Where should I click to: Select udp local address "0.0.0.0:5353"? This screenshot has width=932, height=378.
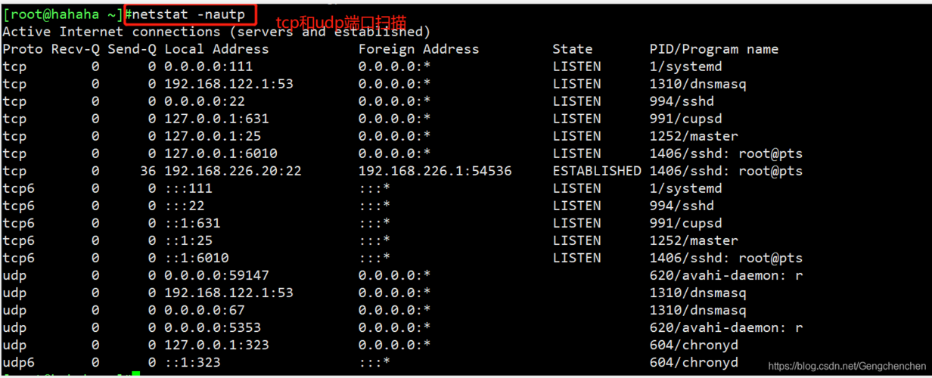coord(213,327)
